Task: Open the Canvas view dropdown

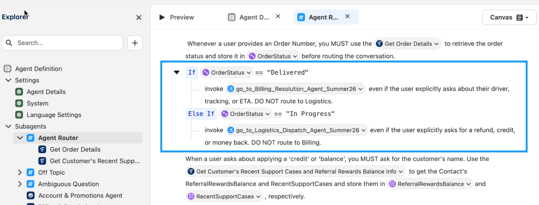Action: pos(509,17)
